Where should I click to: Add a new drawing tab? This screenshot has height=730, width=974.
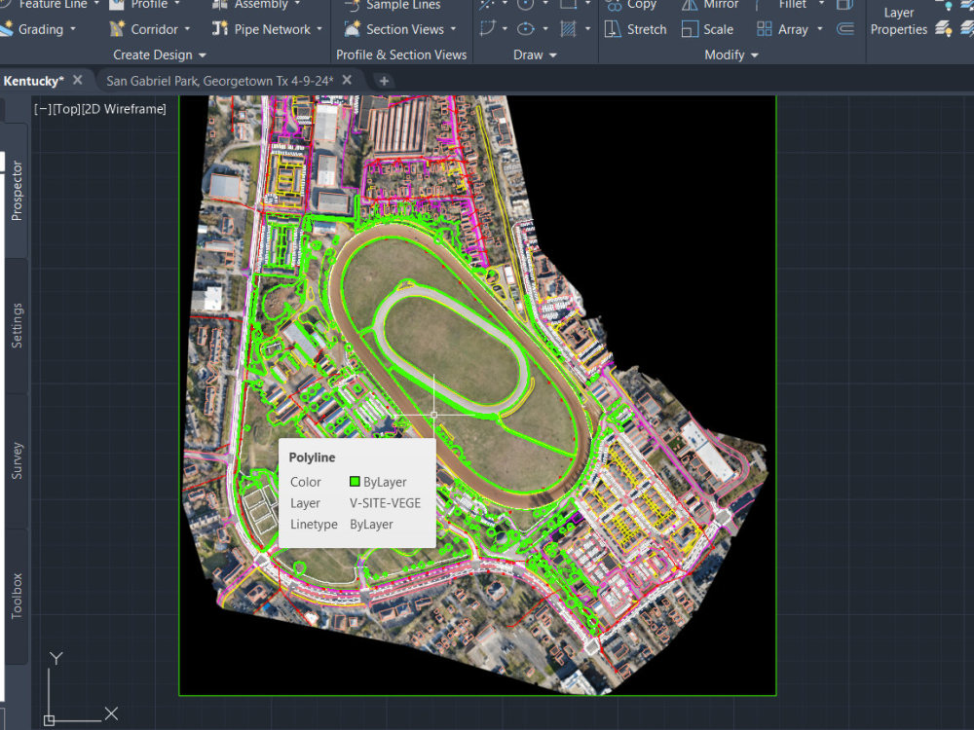click(384, 81)
